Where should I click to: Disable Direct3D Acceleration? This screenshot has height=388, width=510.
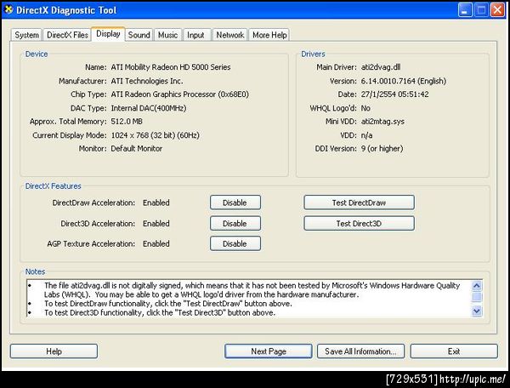(235, 223)
